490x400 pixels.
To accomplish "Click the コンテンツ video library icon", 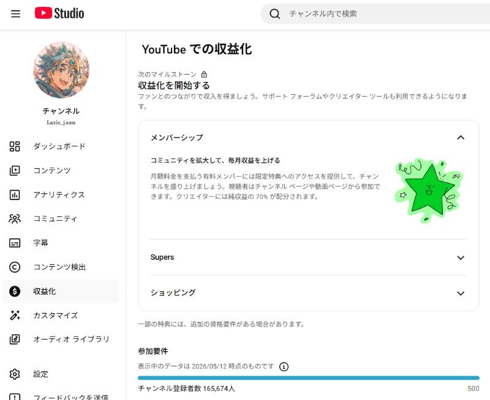I will (15, 171).
